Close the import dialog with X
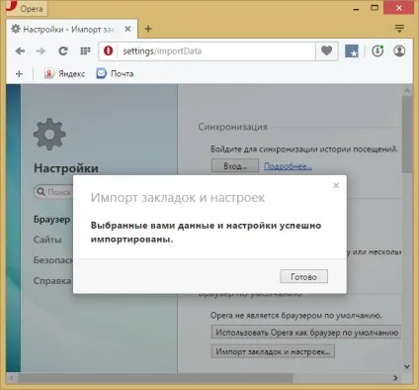 tap(336, 185)
